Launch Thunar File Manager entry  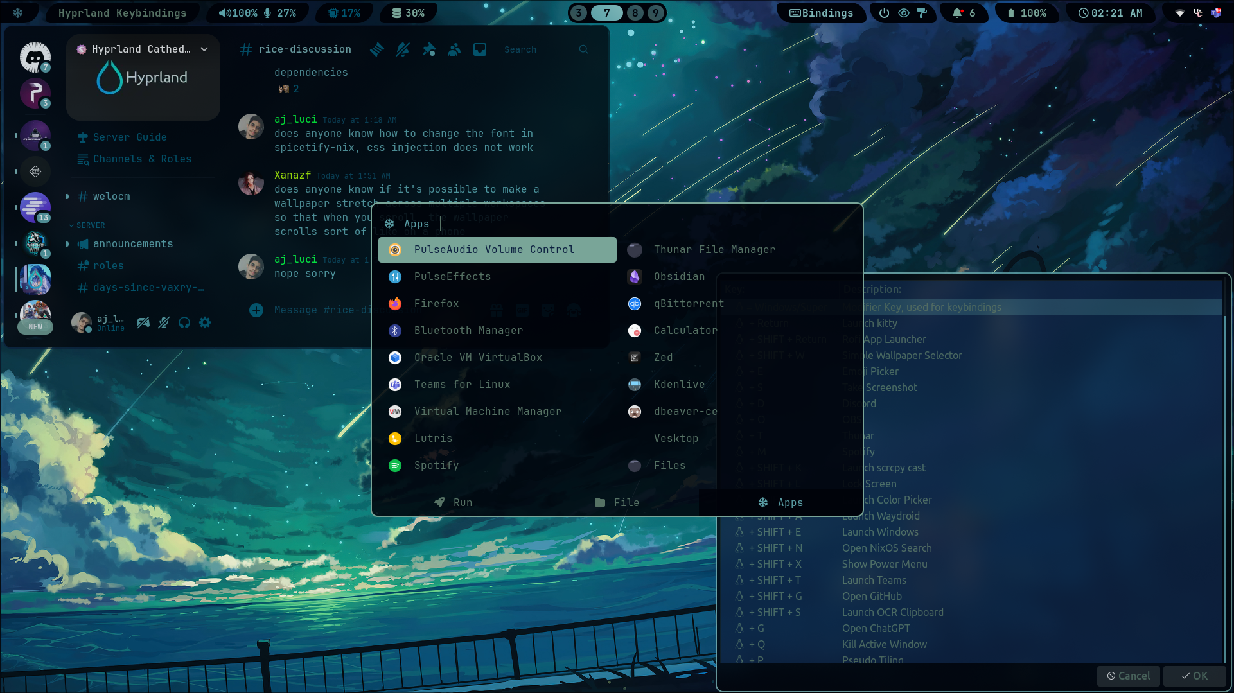point(737,249)
